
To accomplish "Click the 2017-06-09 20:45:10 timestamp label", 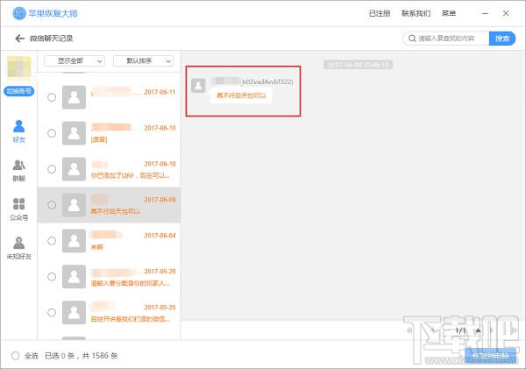I will pos(358,65).
